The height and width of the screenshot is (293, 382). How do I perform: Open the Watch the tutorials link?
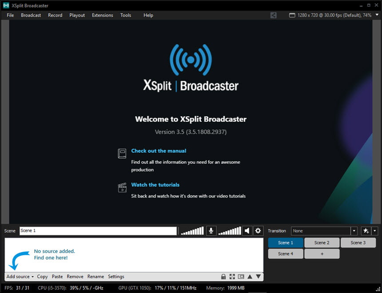pyautogui.click(x=155, y=185)
